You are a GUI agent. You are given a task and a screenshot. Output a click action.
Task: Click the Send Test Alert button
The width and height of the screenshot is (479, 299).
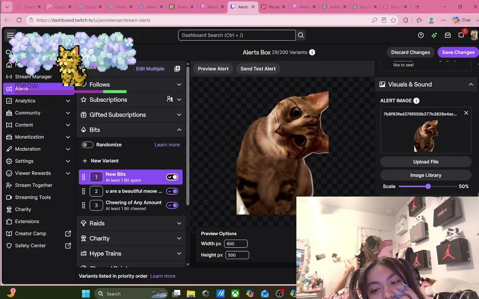click(258, 69)
